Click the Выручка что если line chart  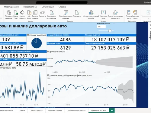[x=92, y=62]
